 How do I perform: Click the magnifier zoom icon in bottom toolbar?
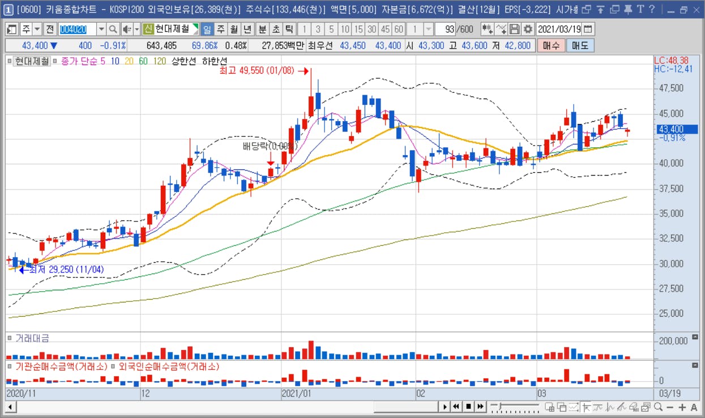click(x=658, y=407)
